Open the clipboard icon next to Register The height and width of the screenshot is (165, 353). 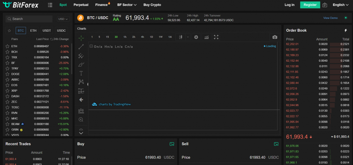[x=325, y=5]
